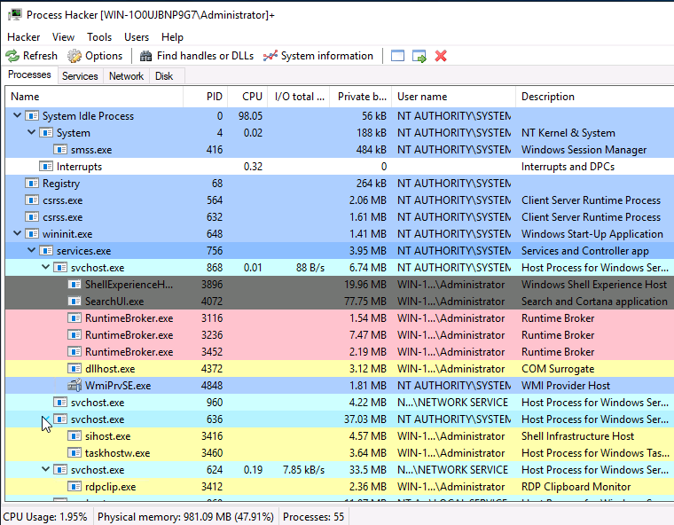Click the smss.exe process icon

pyautogui.click(x=60, y=150)
